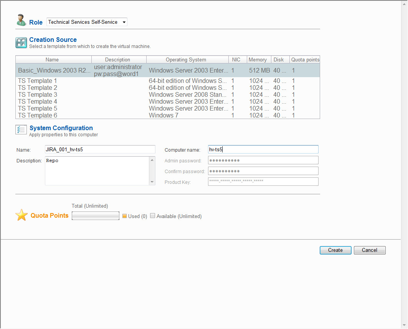Click the Description box scroll up arrow
The height and width of the screenshot is (329, 408).
click(152, 160)
